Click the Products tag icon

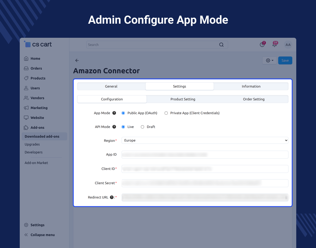point(26,78)
